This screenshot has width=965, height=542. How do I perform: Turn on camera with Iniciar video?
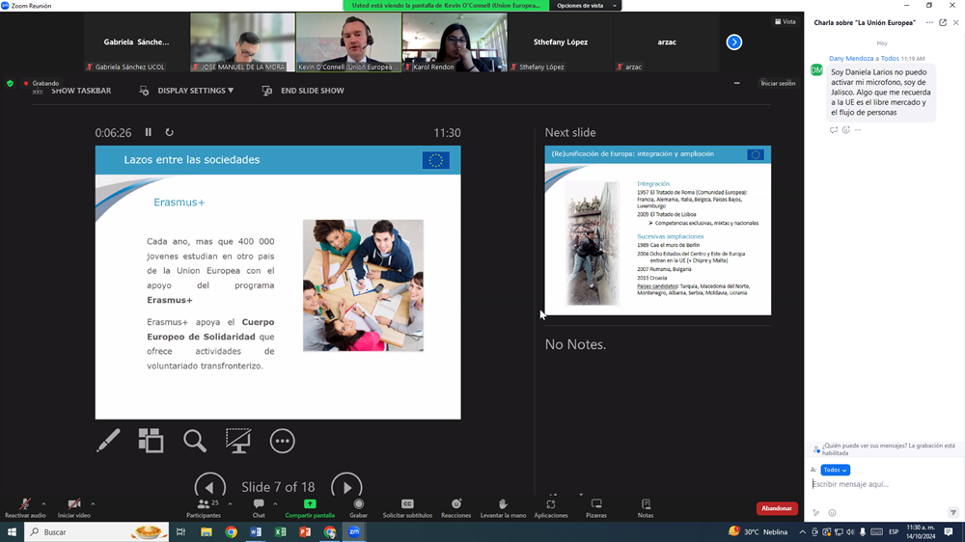coord(74,507)
